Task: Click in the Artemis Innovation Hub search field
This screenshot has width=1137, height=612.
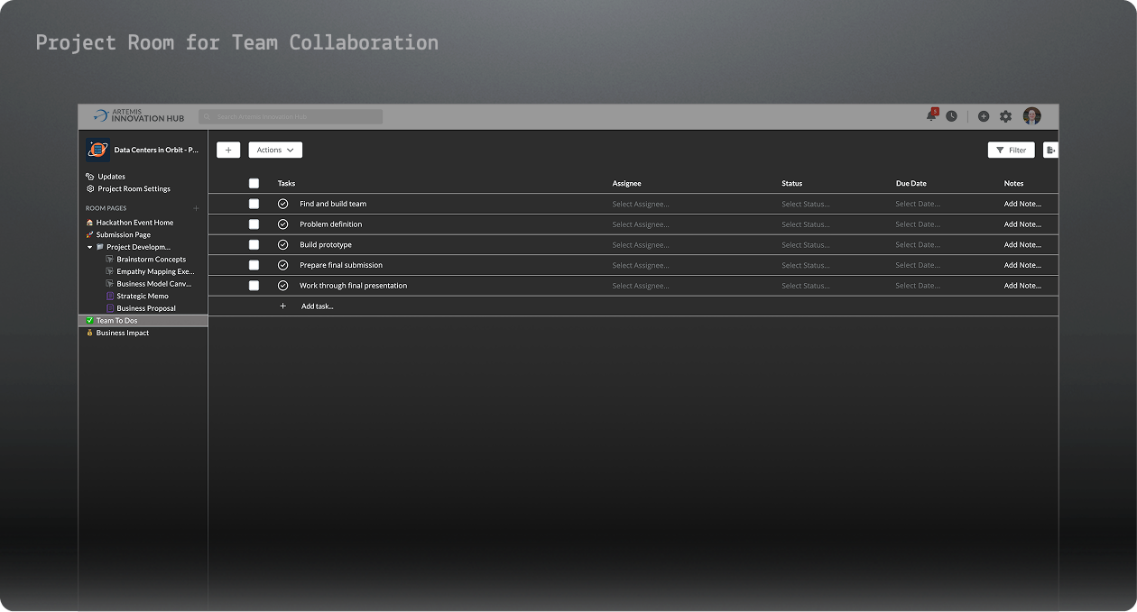Action: pos(291,117)
